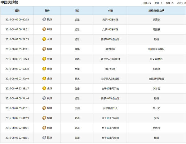This screenshot has width=186, height=144.
Task: Click gold medal icon for 男子200米自由泳
Action: tap(44, 39)
